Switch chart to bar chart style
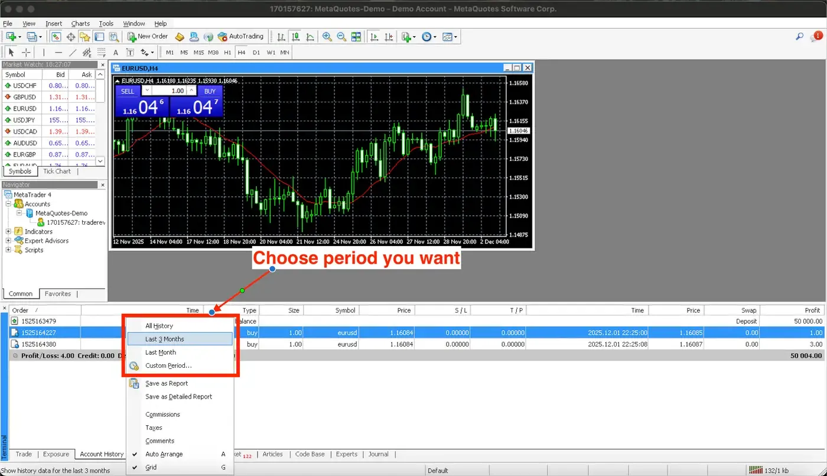The height and width of the screenshot is (476, 827). 281,37
